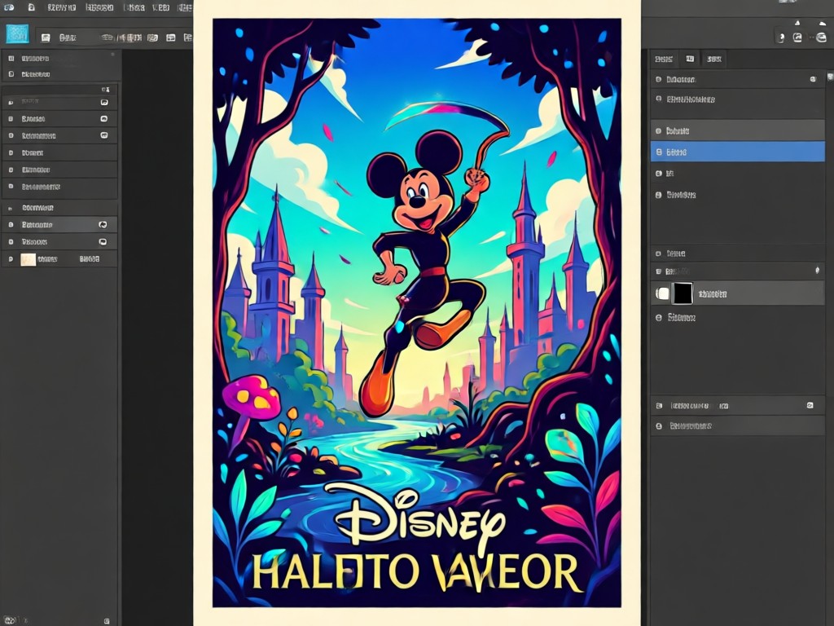This screenshot has width=834, height=626.
Task: Click the icon at far right of right panel's first row
Action: tap(813, 79)
